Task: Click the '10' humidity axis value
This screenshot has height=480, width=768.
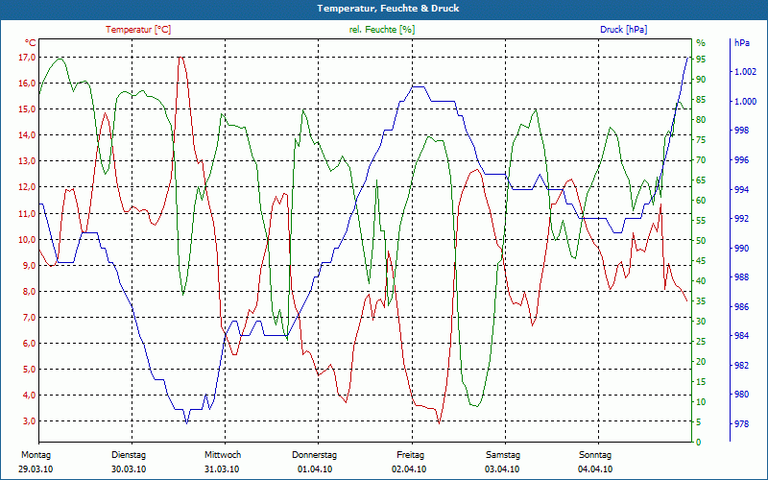Action: point(701,401)
